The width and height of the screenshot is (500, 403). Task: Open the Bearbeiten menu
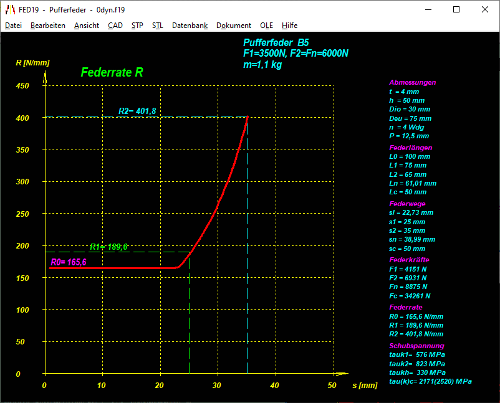[47, 26]
